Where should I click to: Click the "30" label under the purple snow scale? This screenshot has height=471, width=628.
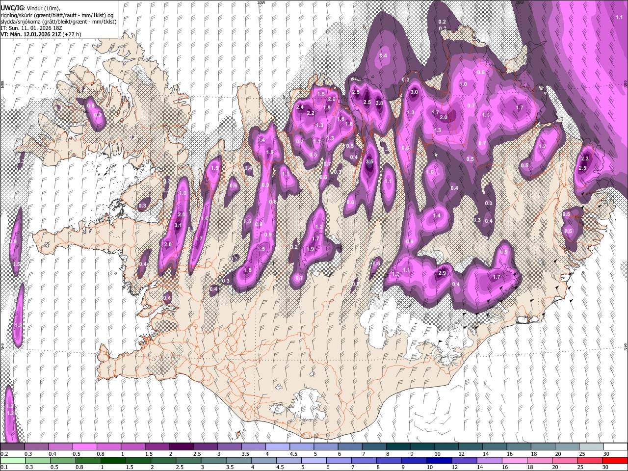(x=606, y=454)
